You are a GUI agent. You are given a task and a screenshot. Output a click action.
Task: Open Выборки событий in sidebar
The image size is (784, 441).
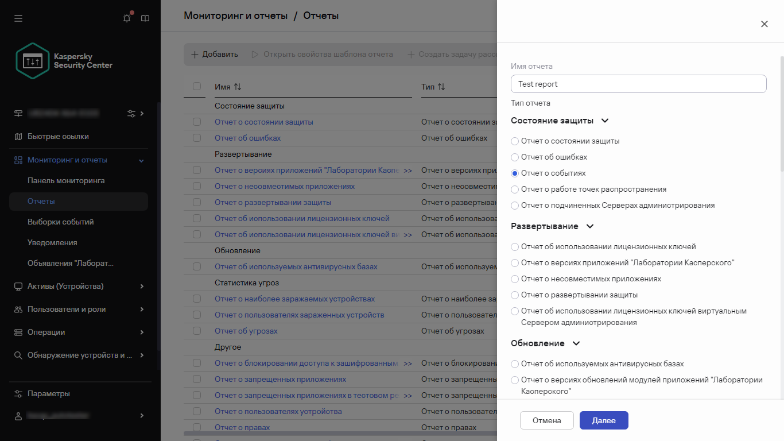pos(60,222)
